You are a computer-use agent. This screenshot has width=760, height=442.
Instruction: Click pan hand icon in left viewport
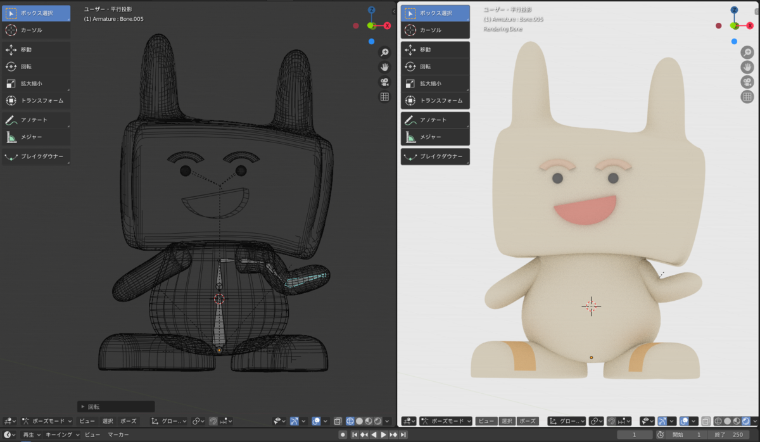pyautogui.click(x=384, y=66)
